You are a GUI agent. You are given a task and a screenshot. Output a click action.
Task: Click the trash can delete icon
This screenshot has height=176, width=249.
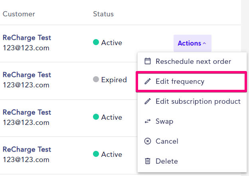click(148, 161)
